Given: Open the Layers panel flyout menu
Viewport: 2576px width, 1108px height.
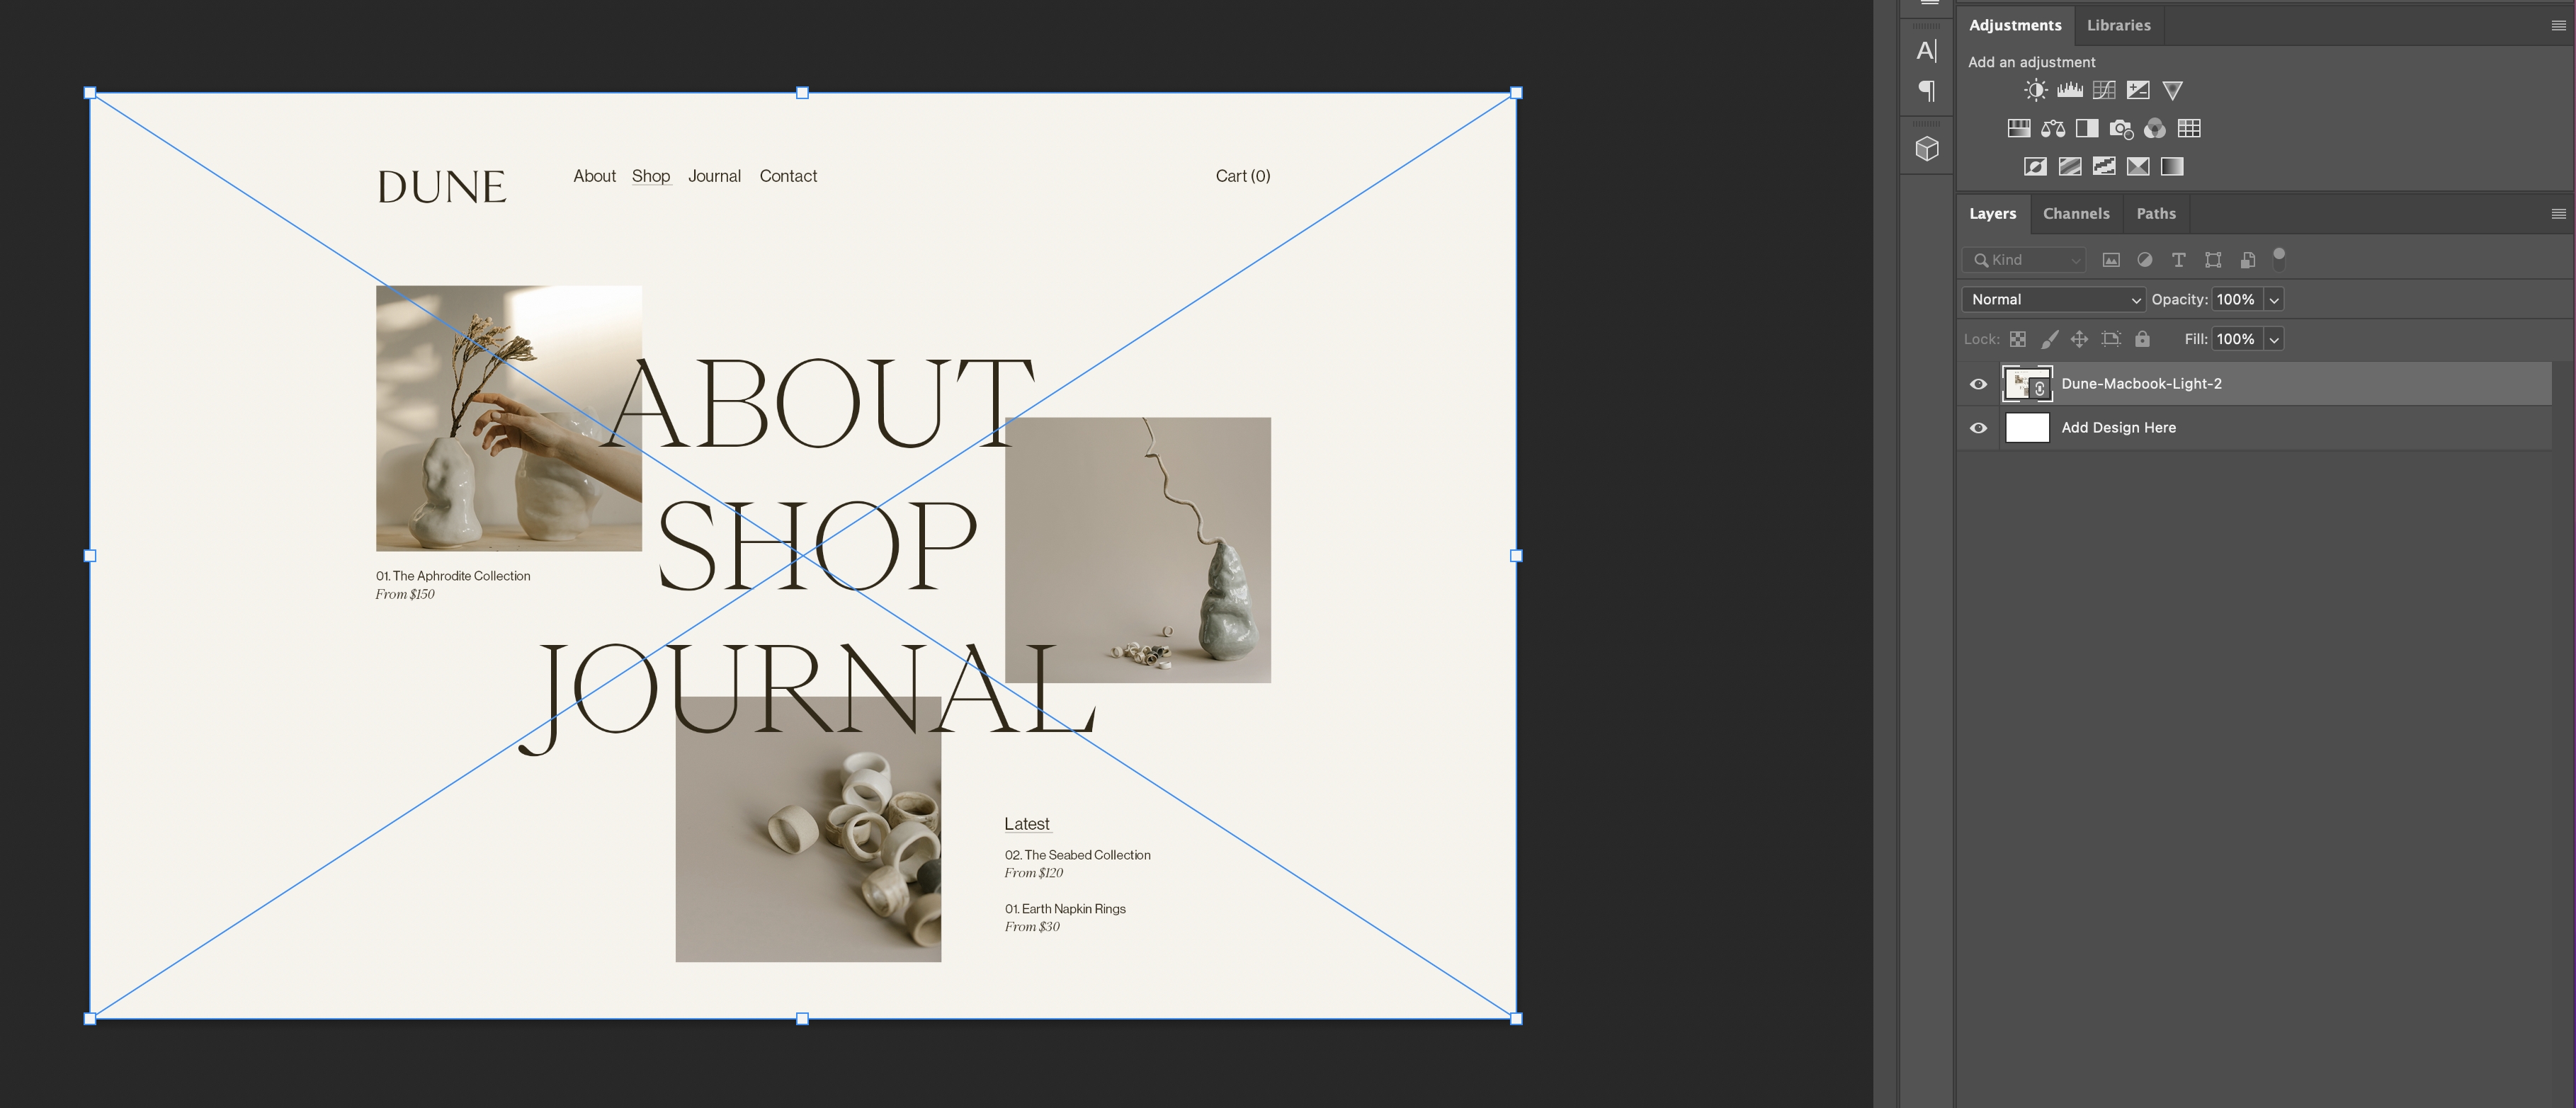Looking at the screenshot, I should click(x=2558, y=213).
